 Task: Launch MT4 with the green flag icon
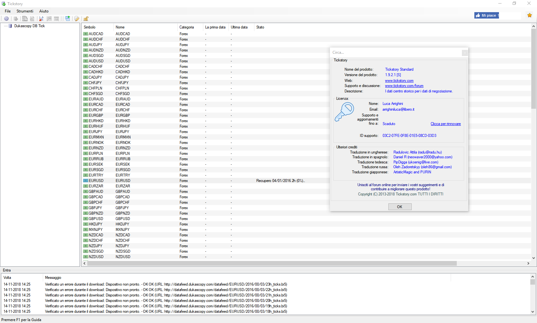pos(67,19)
